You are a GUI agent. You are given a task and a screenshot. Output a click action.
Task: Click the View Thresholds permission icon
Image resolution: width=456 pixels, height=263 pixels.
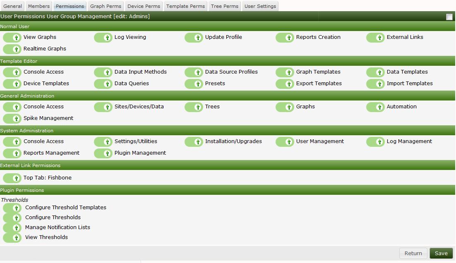(x=12, y=237)
